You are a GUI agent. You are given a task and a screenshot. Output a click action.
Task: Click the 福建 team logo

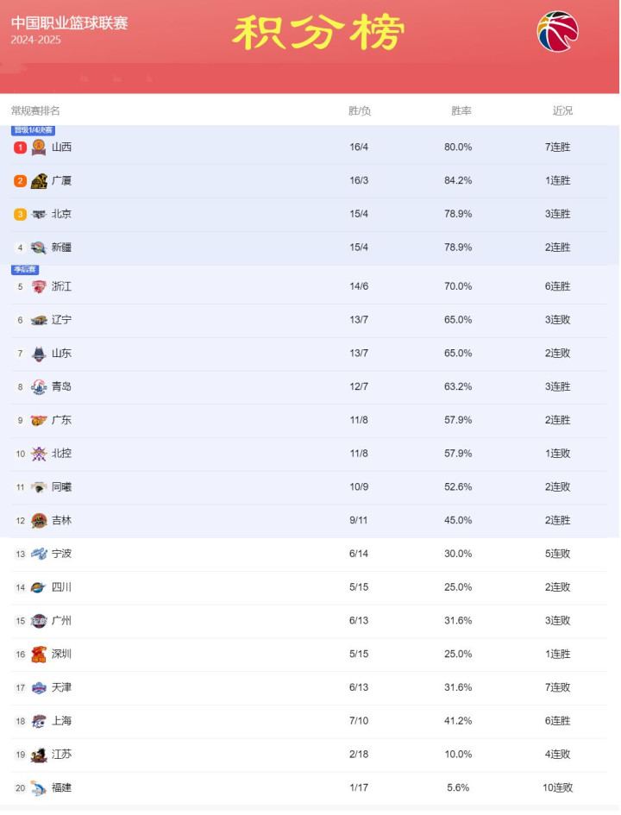[x=39, y=788]
